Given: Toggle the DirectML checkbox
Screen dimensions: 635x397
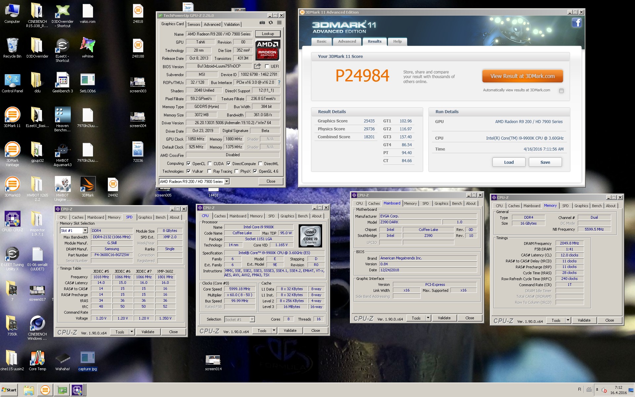Looking at the screenshot, I should (260, 163).
